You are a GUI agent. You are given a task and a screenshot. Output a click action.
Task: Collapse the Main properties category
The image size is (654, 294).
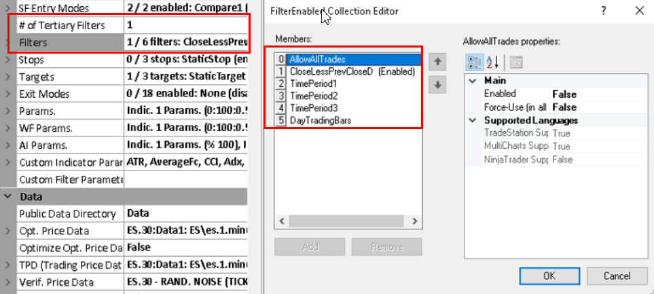472,80
